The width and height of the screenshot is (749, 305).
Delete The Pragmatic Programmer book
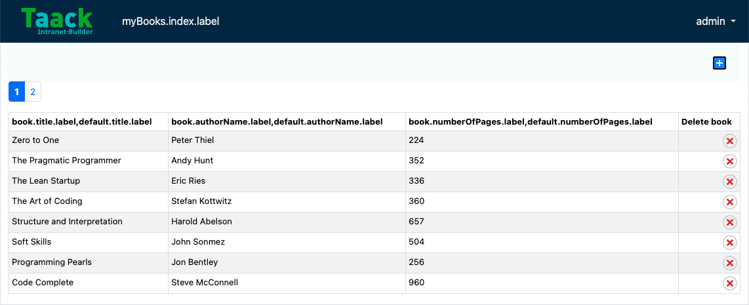pos(729,161)
